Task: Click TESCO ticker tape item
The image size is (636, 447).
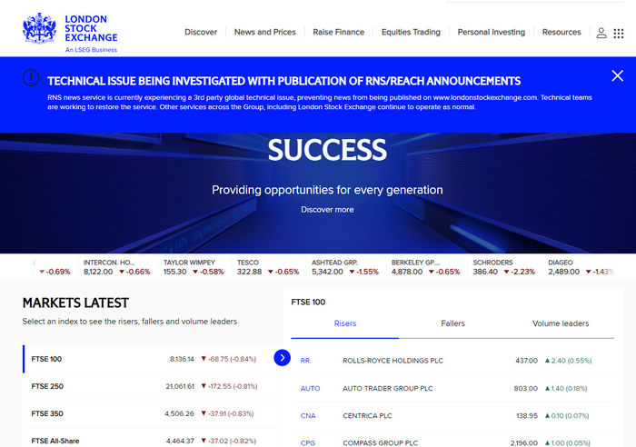Action: pyautogui.click(x=268, y=267)
